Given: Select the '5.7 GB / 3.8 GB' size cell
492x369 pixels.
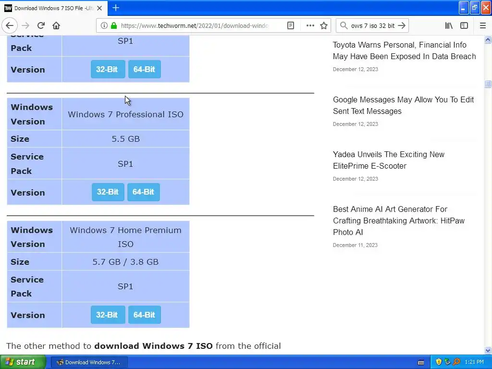Looking at the screenshot, I should (125, 262).
